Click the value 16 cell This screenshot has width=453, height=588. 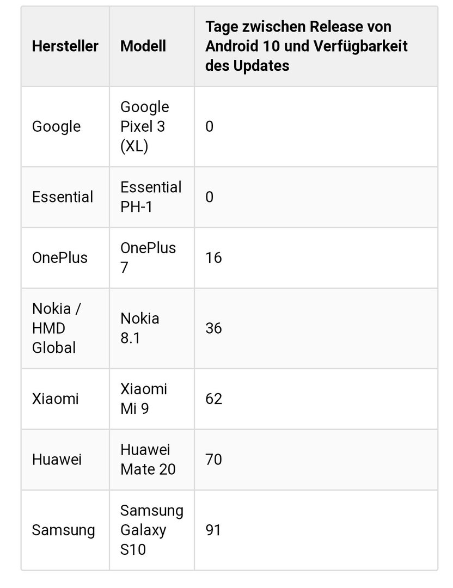316,258
